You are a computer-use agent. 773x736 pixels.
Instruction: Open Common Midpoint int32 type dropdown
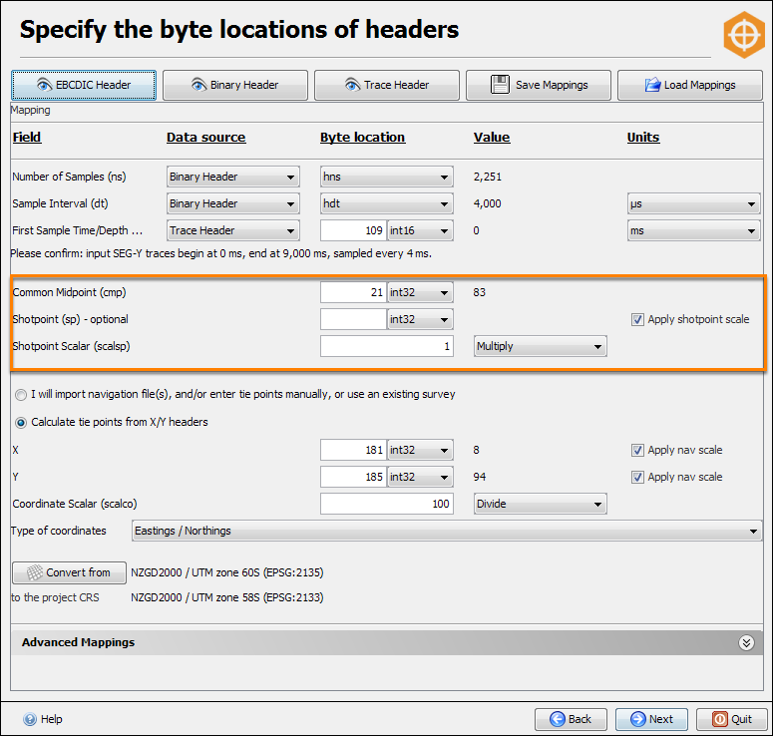(x=420, y=292)
